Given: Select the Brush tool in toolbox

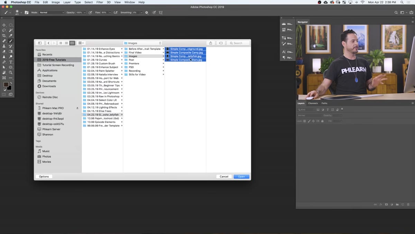Looking at the screenshot, I should 11,41.
